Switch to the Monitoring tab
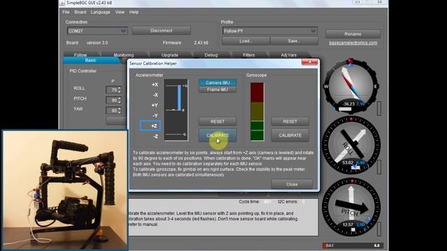Viewport: 447px width, 251px height. 124,54
